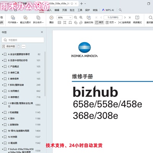Open bookmark N 时序图
153x153 pixels.
(13, 137)
